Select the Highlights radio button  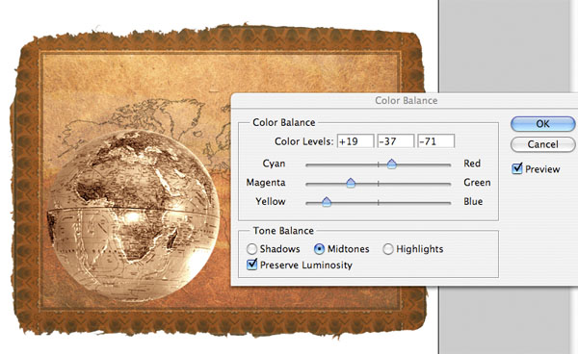click(388, 249)
